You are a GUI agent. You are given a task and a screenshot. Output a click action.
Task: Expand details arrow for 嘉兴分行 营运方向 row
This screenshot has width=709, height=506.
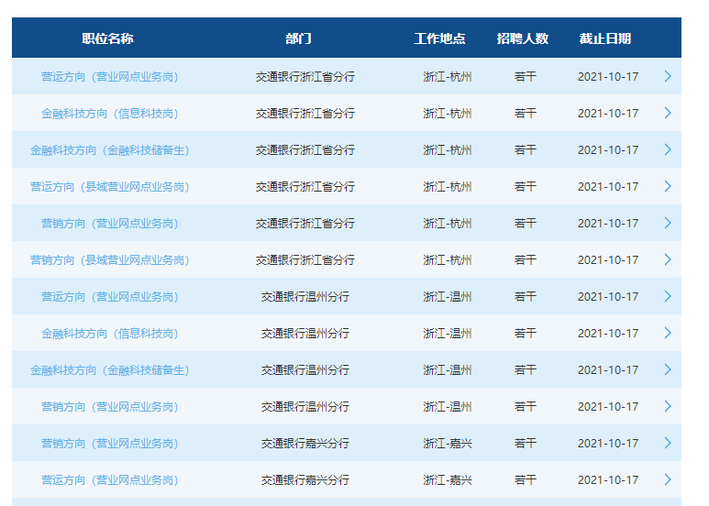667,479
